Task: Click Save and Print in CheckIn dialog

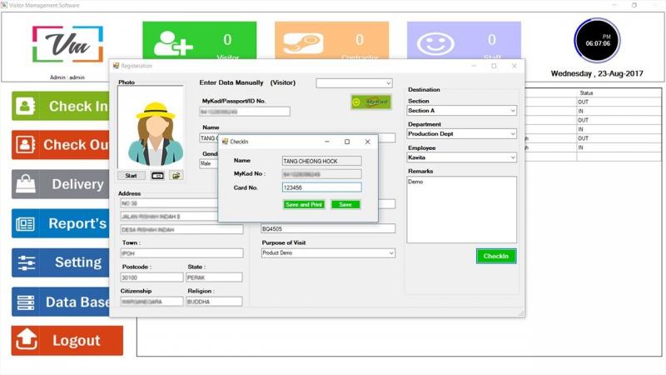Action: [304, 204]
